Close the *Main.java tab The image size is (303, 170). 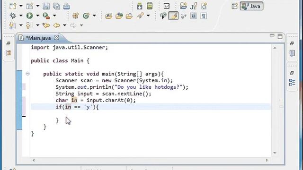tap(56, 38)
